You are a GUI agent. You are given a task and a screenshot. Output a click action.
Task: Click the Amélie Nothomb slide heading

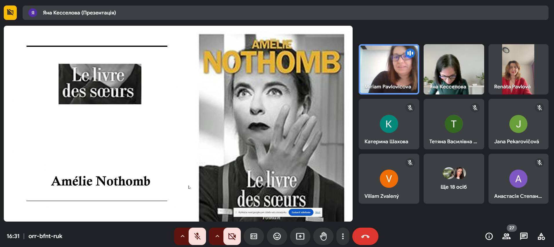(x=101, y=181)
